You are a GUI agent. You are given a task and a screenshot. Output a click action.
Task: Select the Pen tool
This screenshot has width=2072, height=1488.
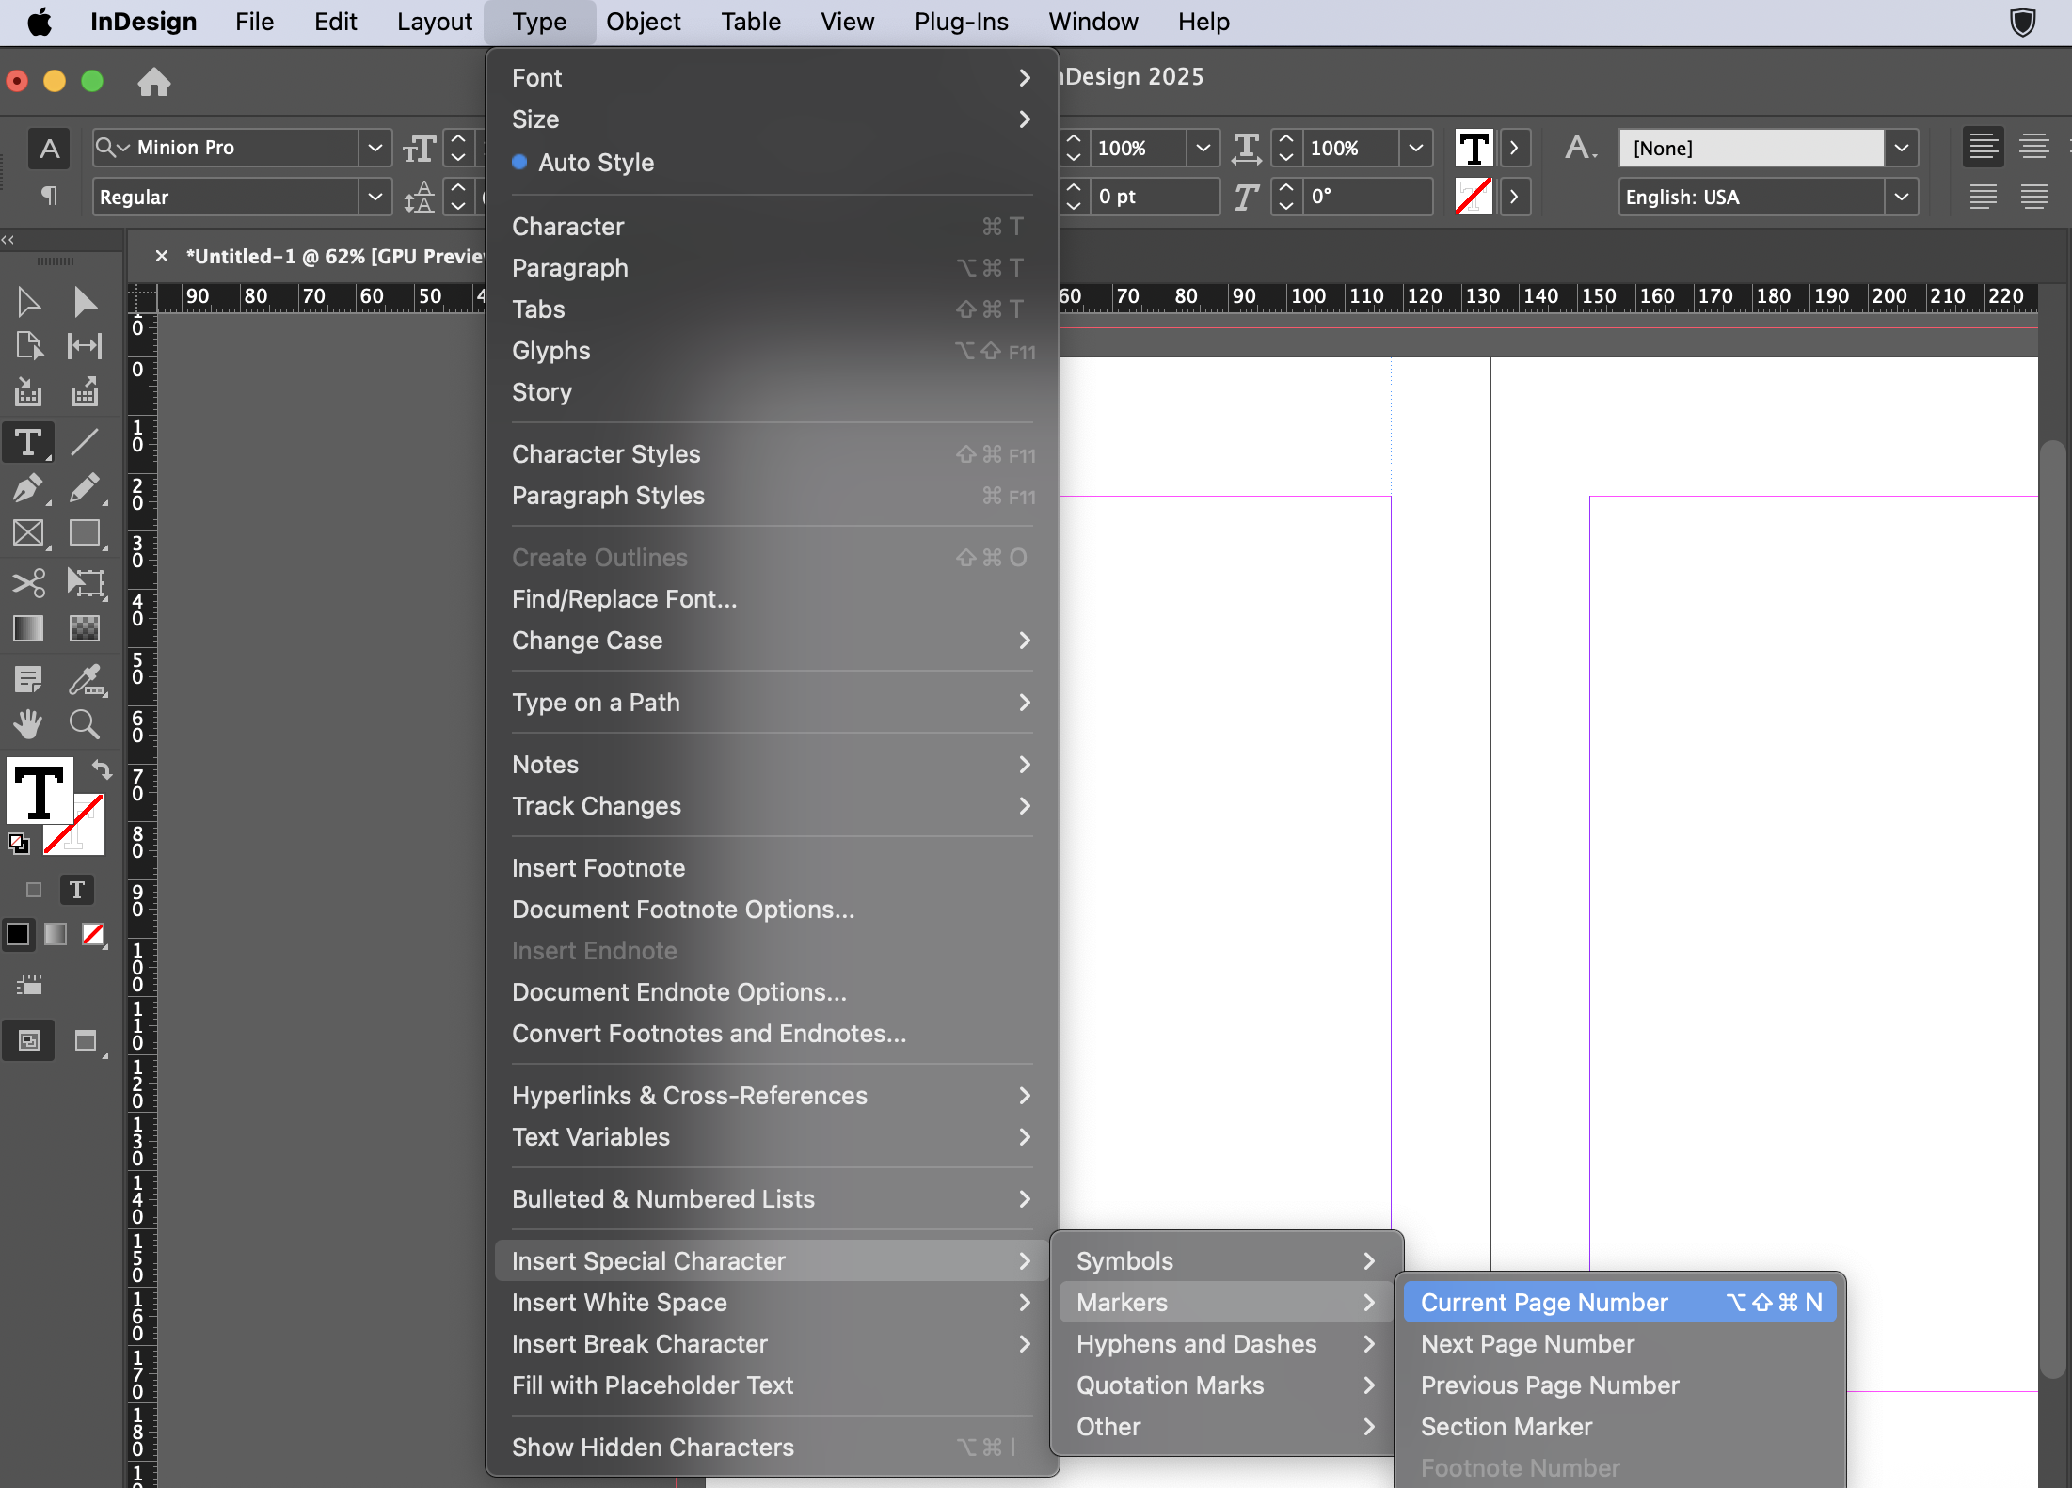pyautogui.click(x=28, y=488)
